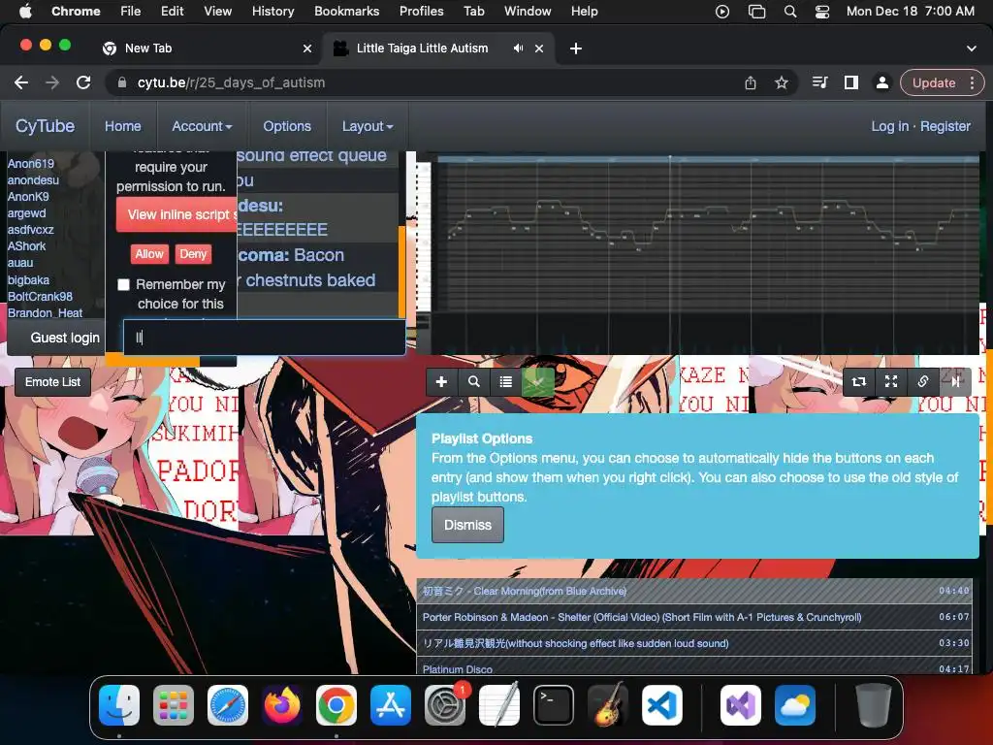The width and height of the screenshot is (993, 745).
Task: Click the Deny script button
Action: pyautogui.click(x=193, y=254)
